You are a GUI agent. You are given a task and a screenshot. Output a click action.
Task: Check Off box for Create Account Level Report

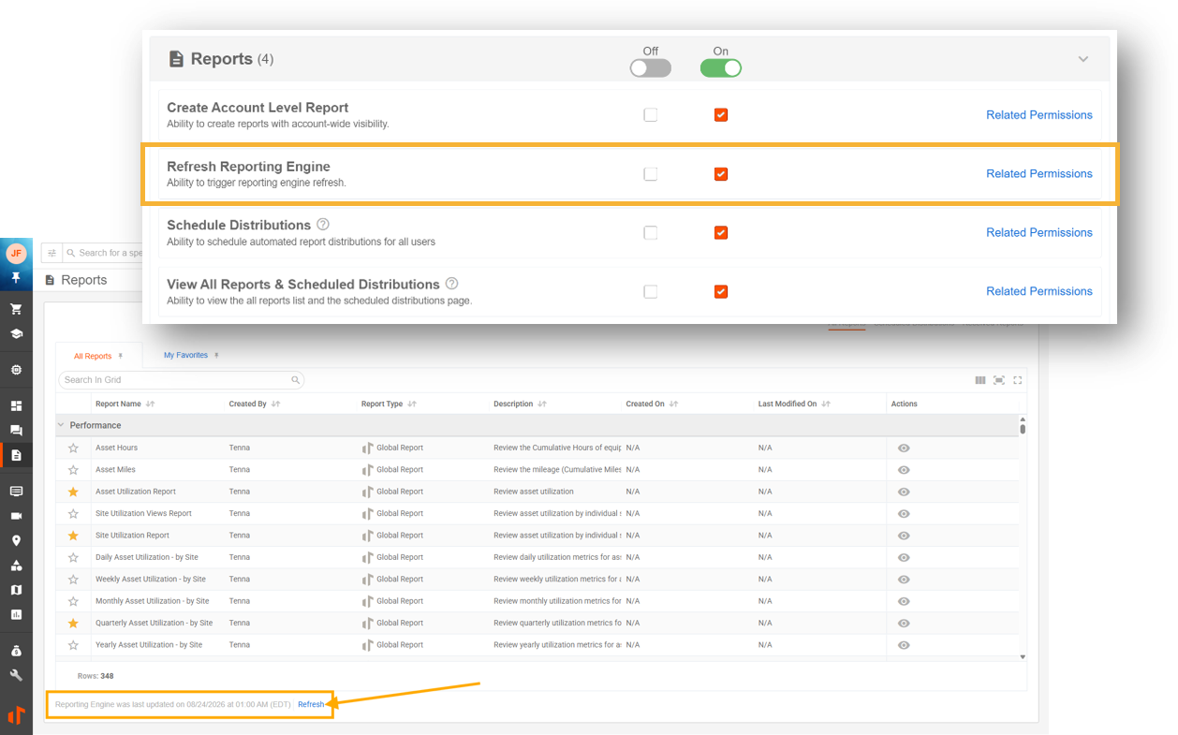[x=651, y=115]
